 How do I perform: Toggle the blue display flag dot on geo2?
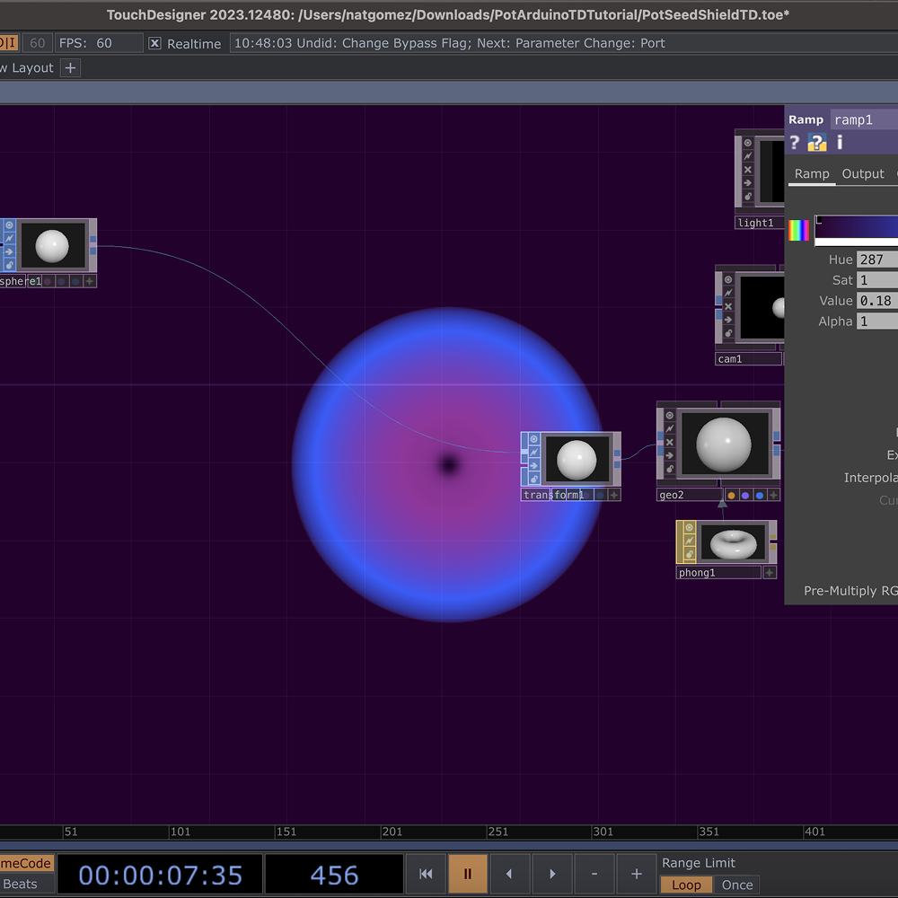pyautogui.click(x=759, y=496)
